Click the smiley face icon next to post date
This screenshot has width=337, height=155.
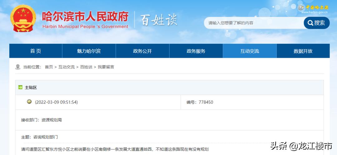[x=29, y=102]
